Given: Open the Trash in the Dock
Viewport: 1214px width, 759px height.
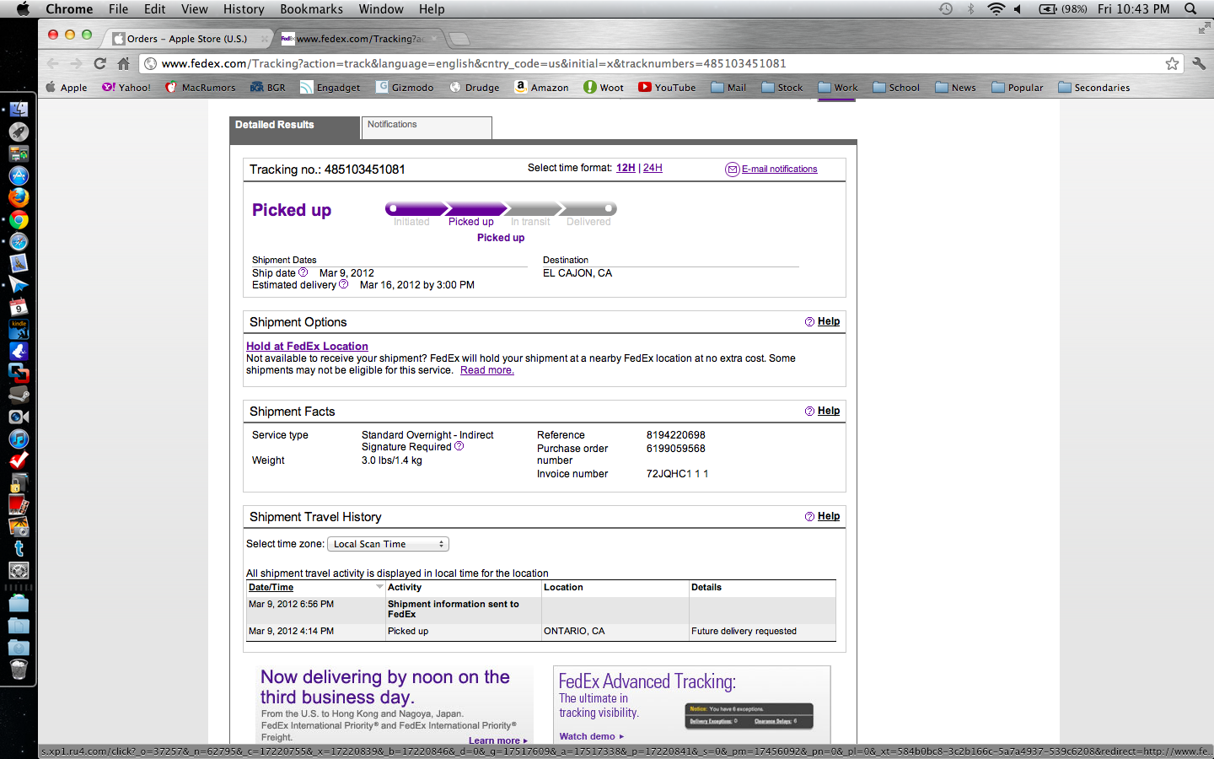Looking at the screenshot, I should pos(19,670).
